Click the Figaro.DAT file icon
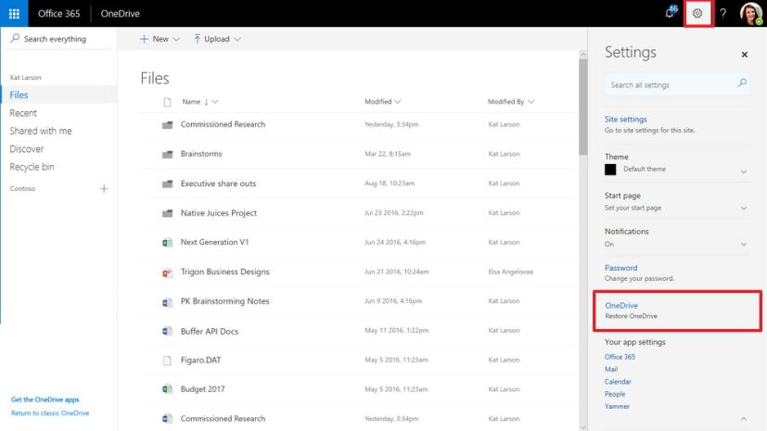767x431 pixels. (167, 361)
